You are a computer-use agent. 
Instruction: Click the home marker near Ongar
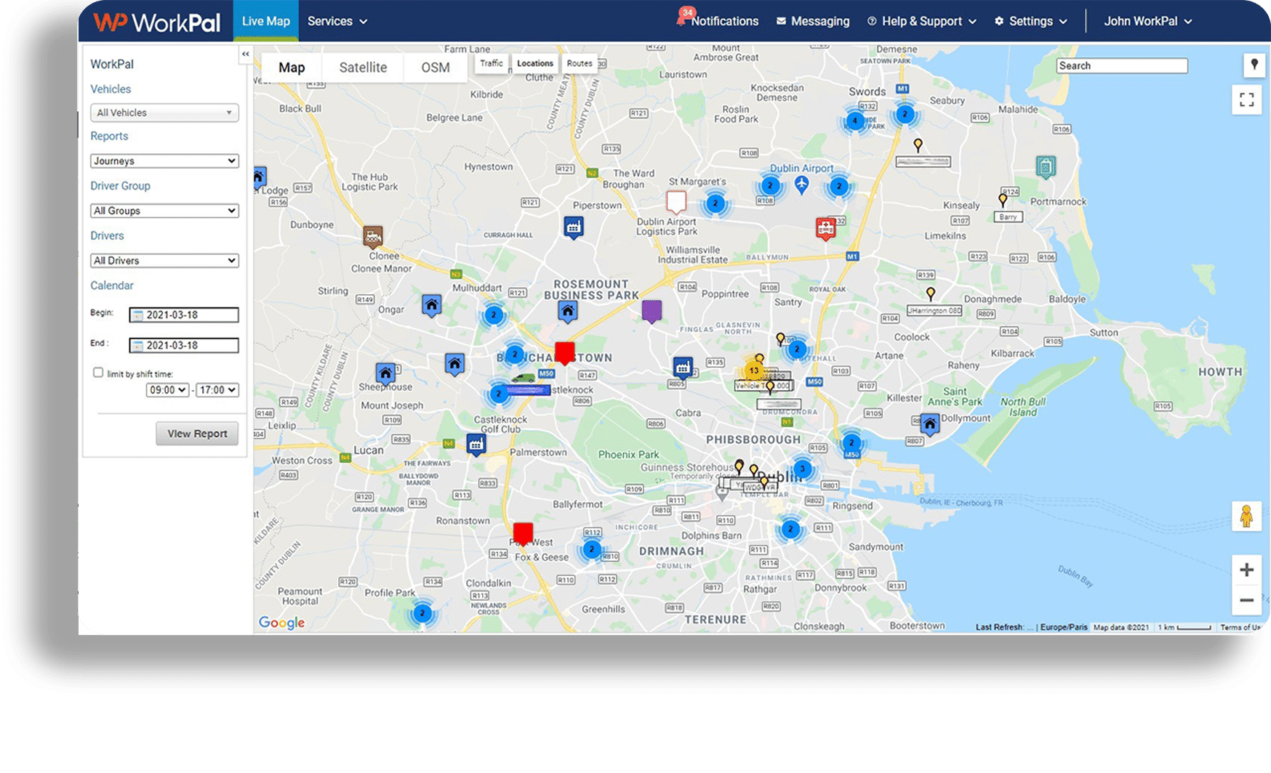click(x=432, y=305)
